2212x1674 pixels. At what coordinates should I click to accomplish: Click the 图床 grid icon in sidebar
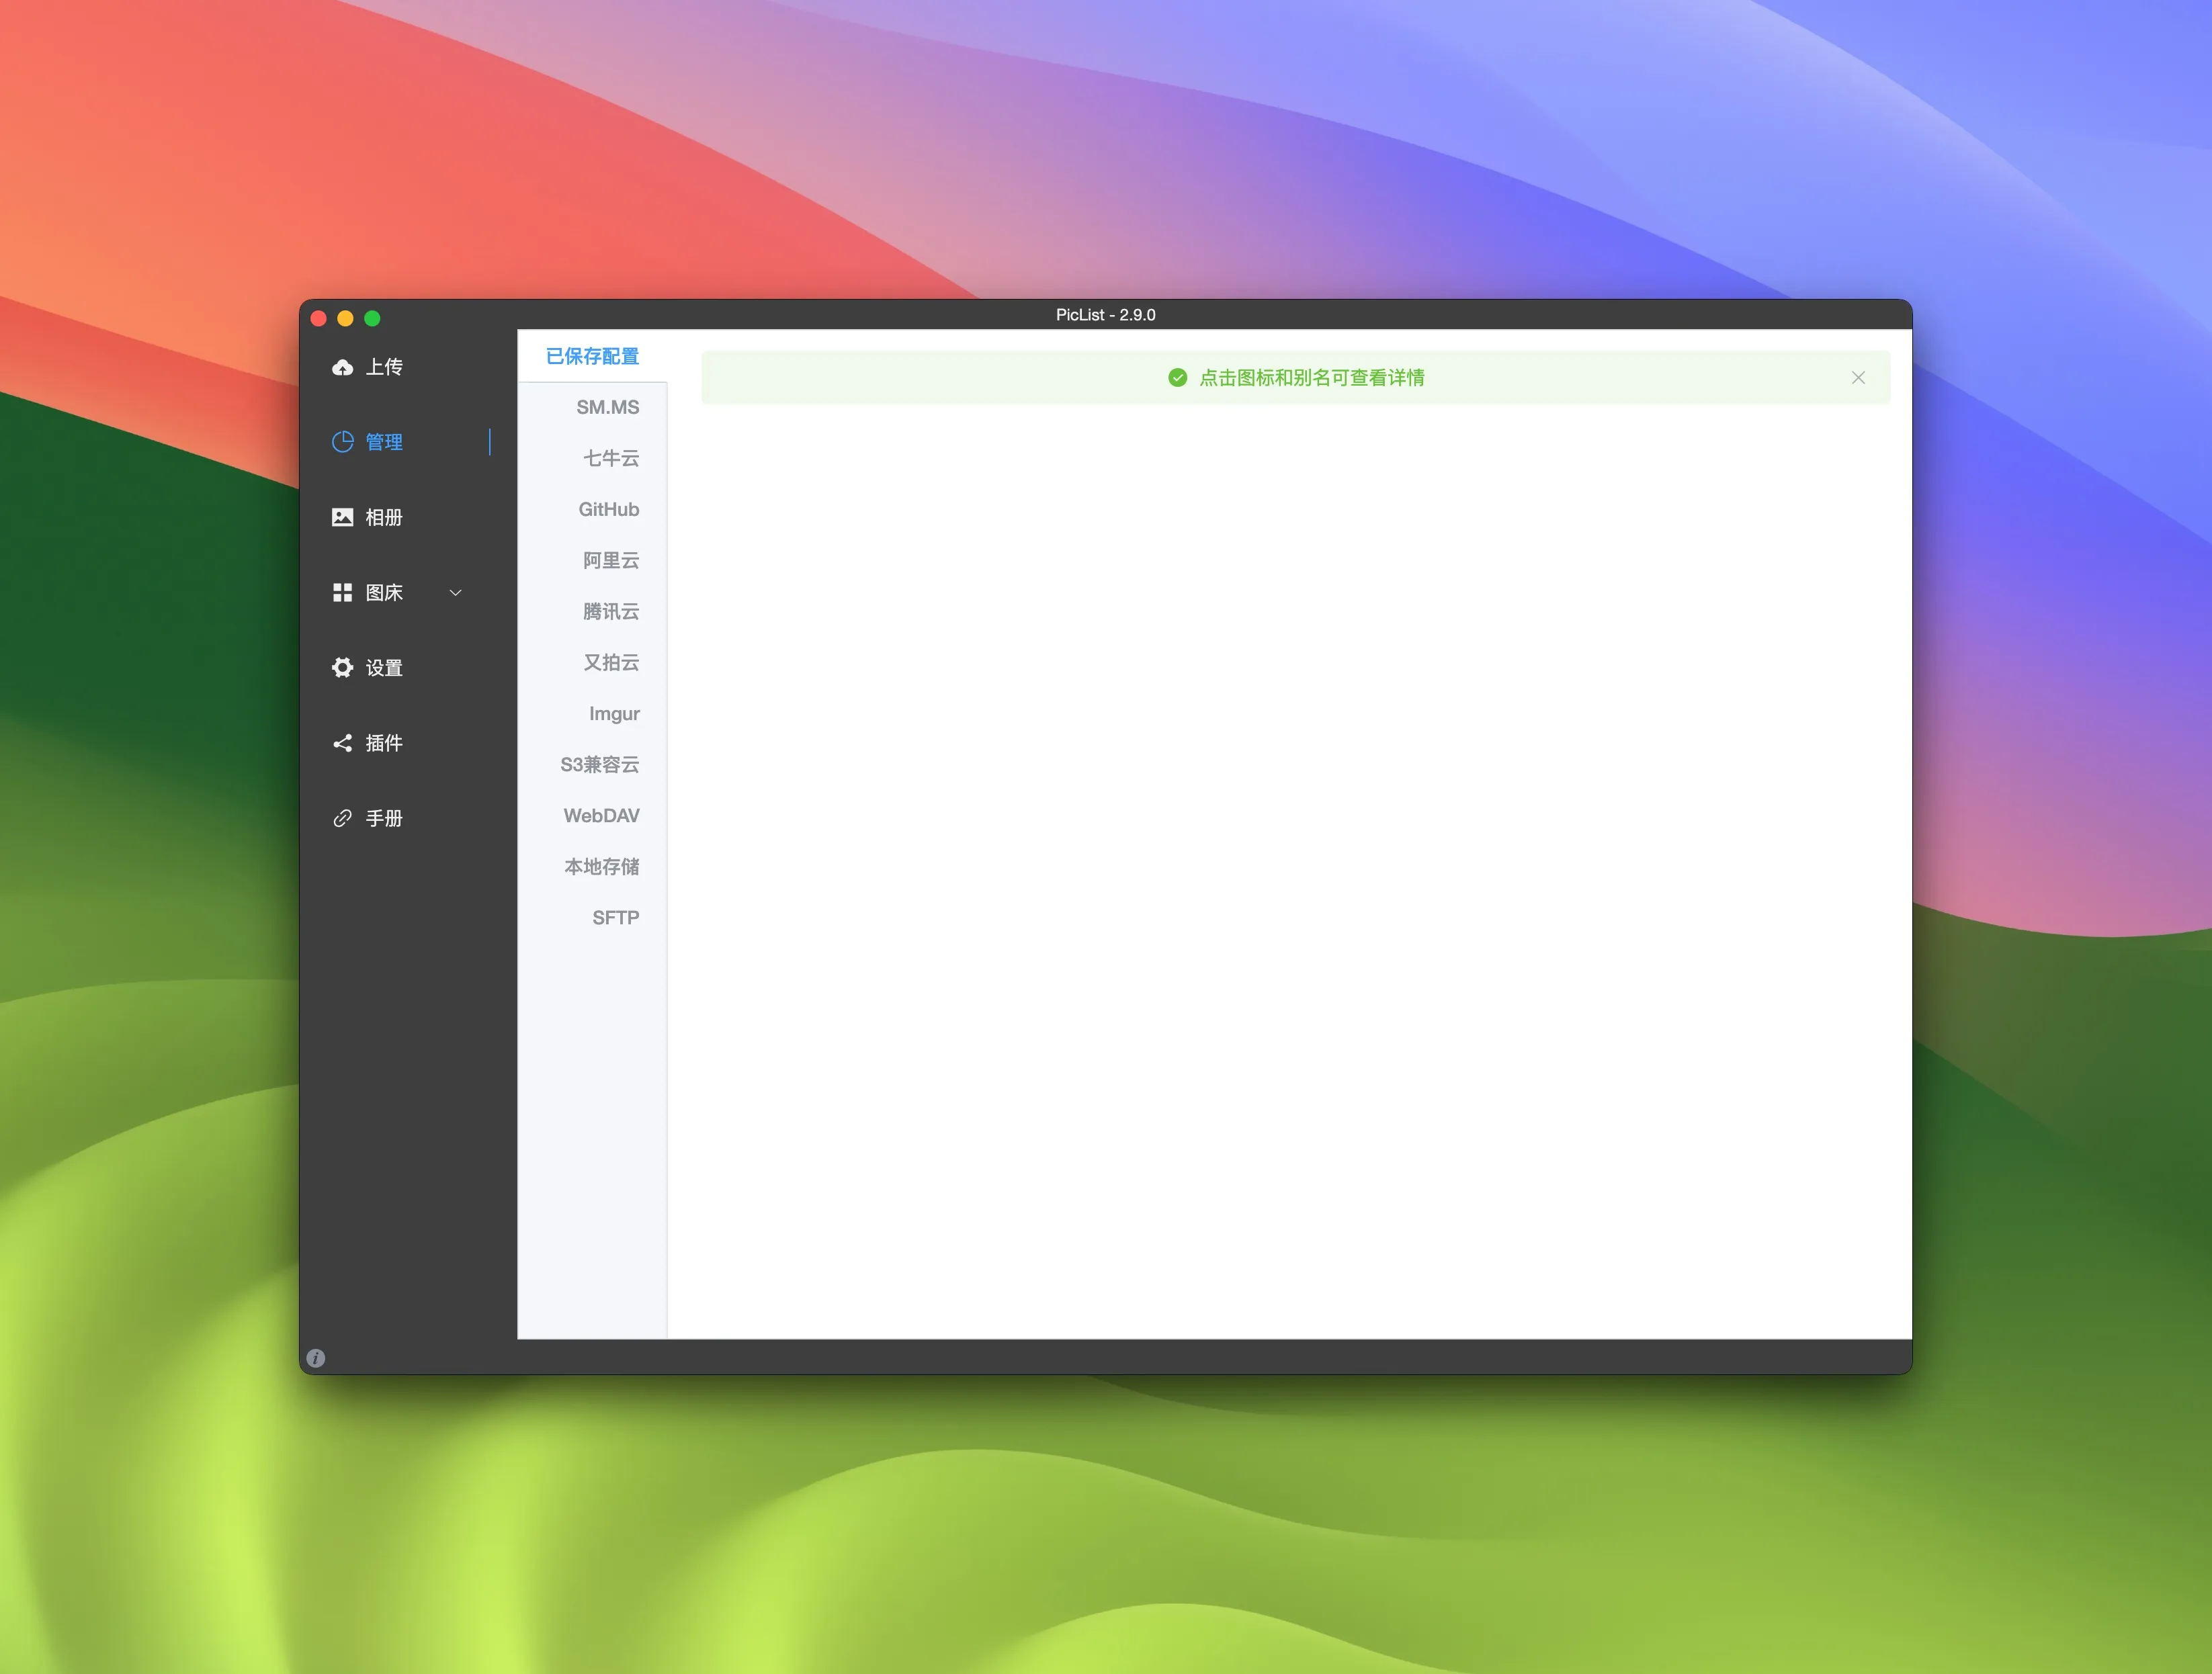tap(342, 592)
